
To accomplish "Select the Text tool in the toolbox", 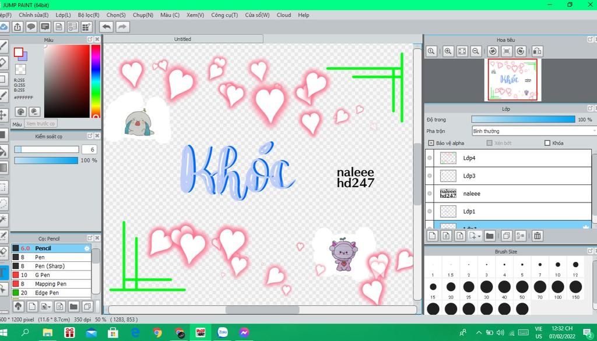I will (3, 272).
